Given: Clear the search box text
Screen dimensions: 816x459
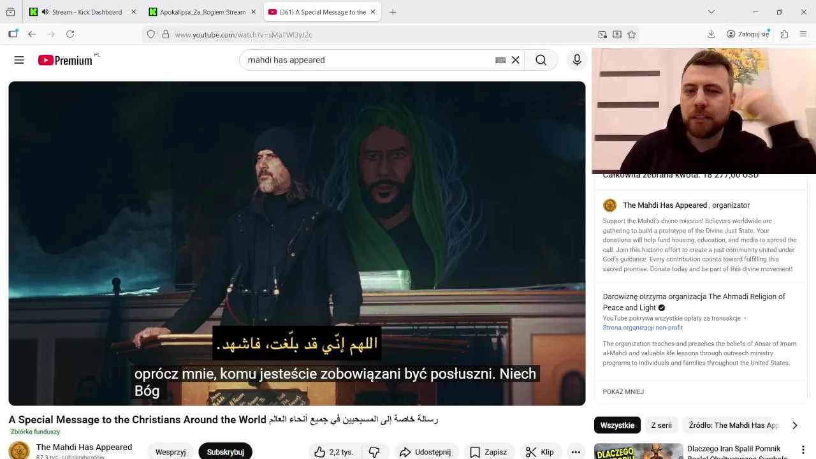Looking at the screenshot, I should tap(516, 60).
